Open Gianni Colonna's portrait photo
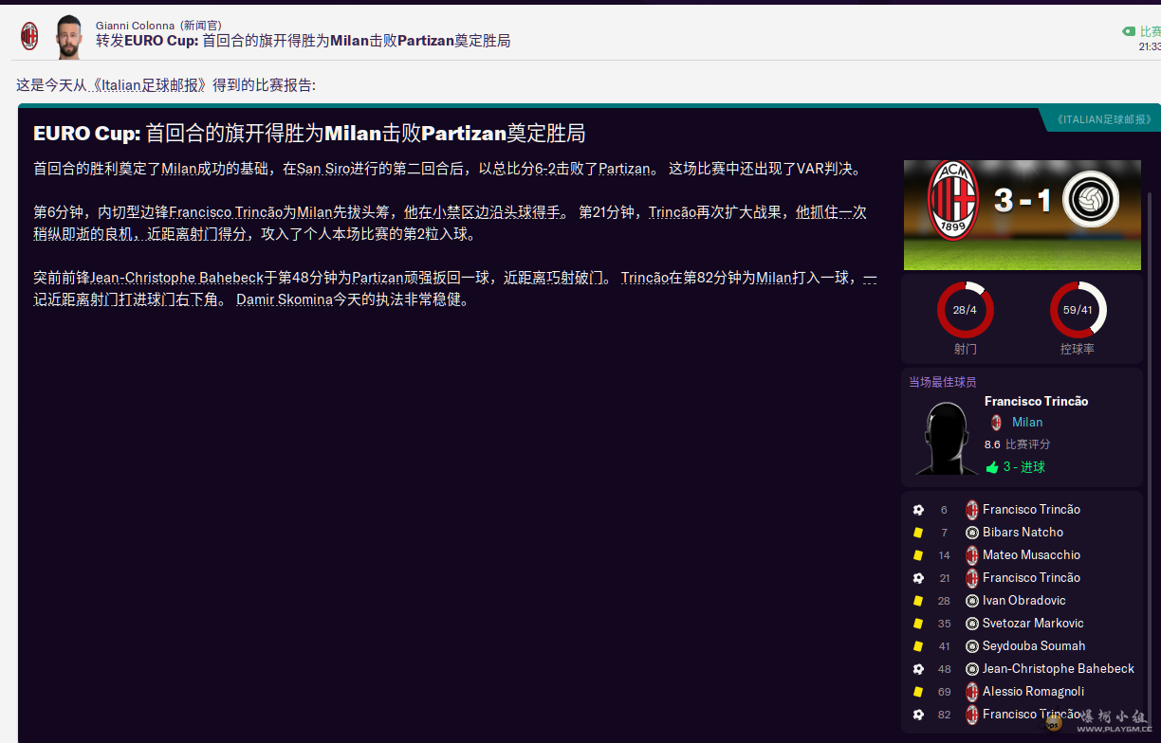 tap(67, 37)
